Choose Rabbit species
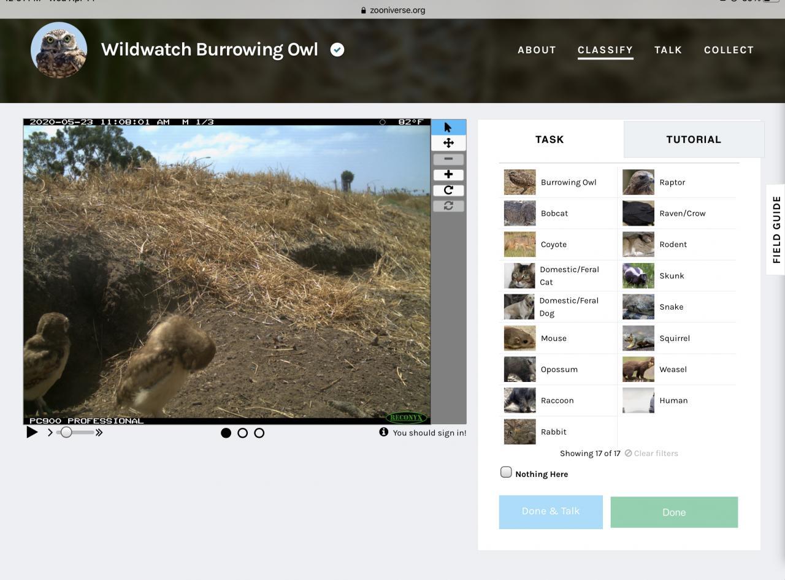The image size is (785, 580). coord(557,432)
